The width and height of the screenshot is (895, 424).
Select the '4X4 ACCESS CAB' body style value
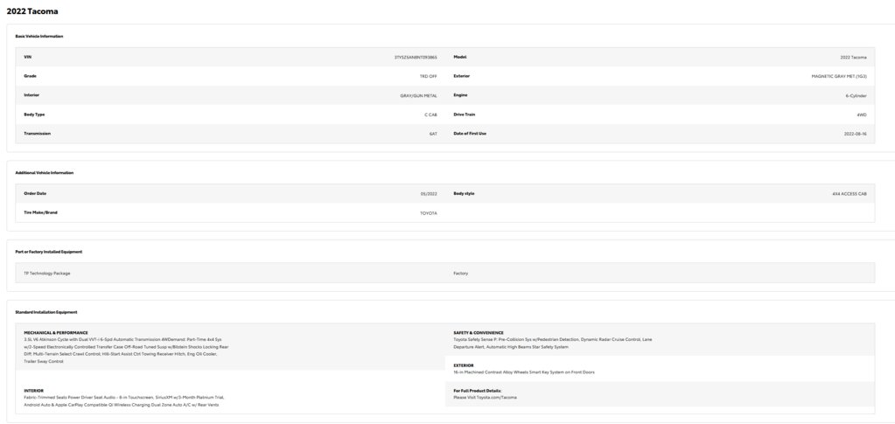click(850, 194)
